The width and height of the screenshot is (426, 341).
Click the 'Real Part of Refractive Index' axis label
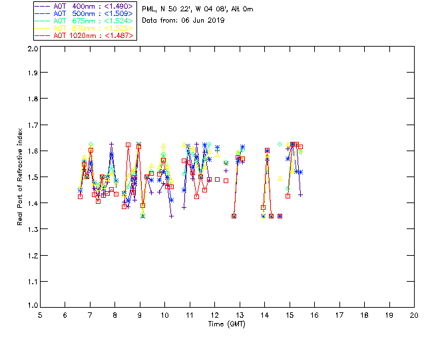pyautogui.click(x=21, y=176)
